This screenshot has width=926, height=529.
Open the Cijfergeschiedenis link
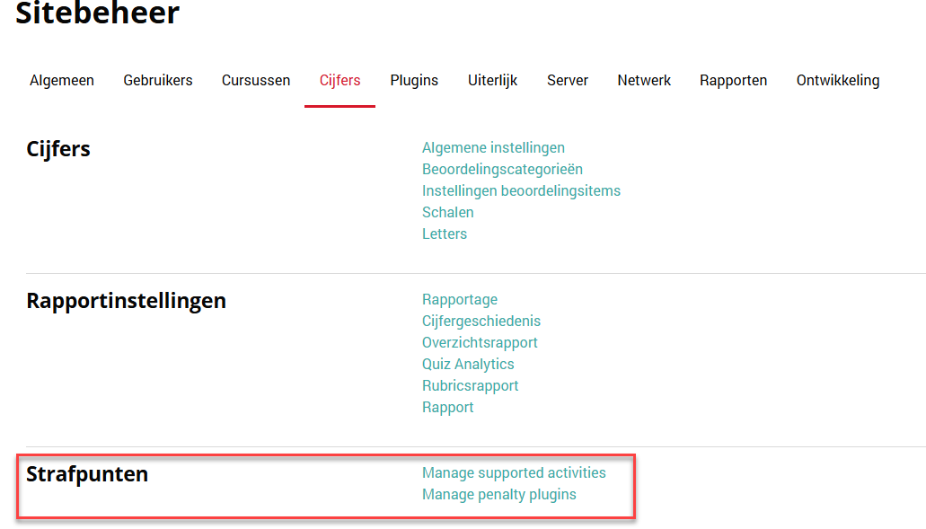pos(481,322)
